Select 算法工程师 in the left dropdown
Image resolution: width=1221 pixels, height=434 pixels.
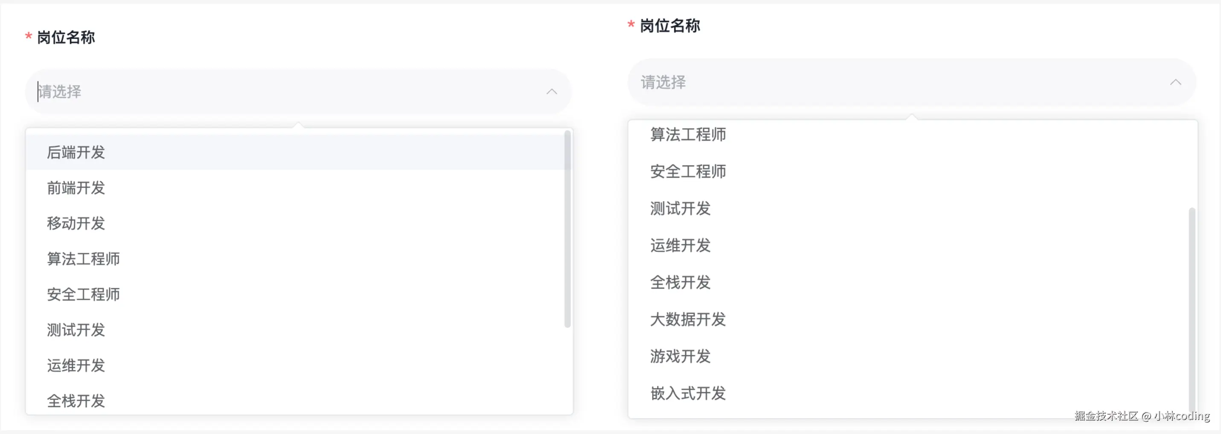click(x=84, y=259)
